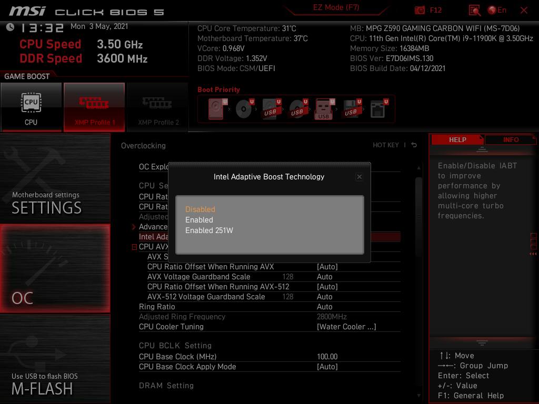Toggle the CPU Game Boost button

coord(31,107)
